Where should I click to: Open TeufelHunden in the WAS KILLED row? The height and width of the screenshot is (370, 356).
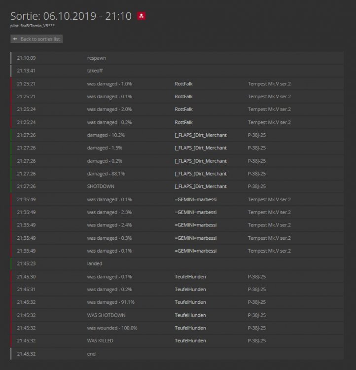point(190,341)
